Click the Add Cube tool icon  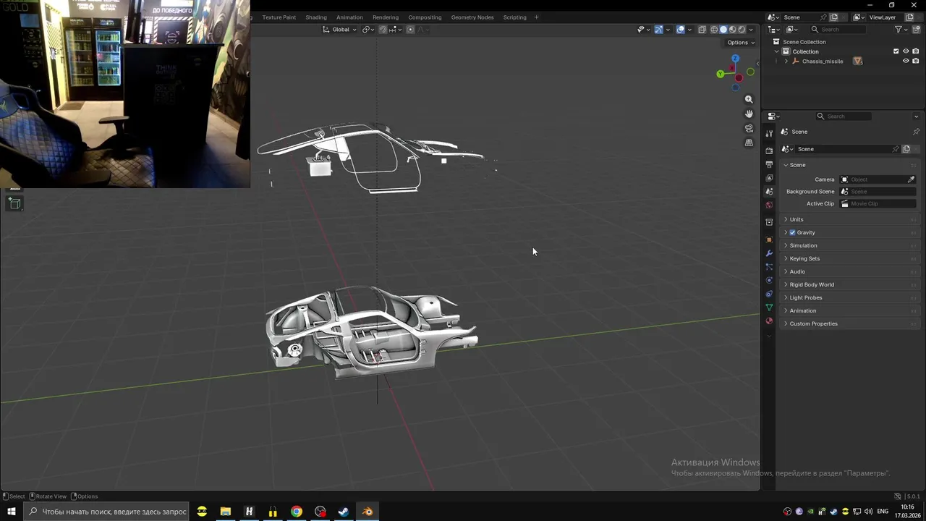(x=14, y=204)
